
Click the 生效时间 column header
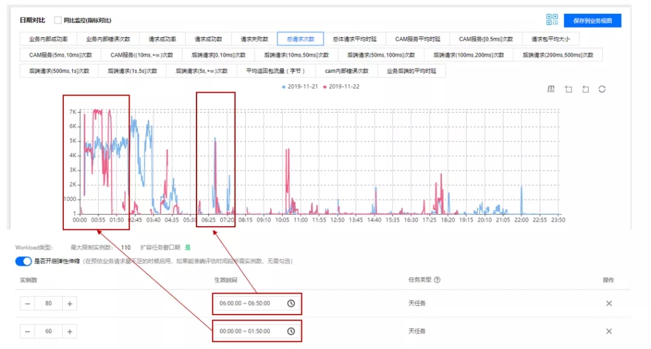point(225,280)
